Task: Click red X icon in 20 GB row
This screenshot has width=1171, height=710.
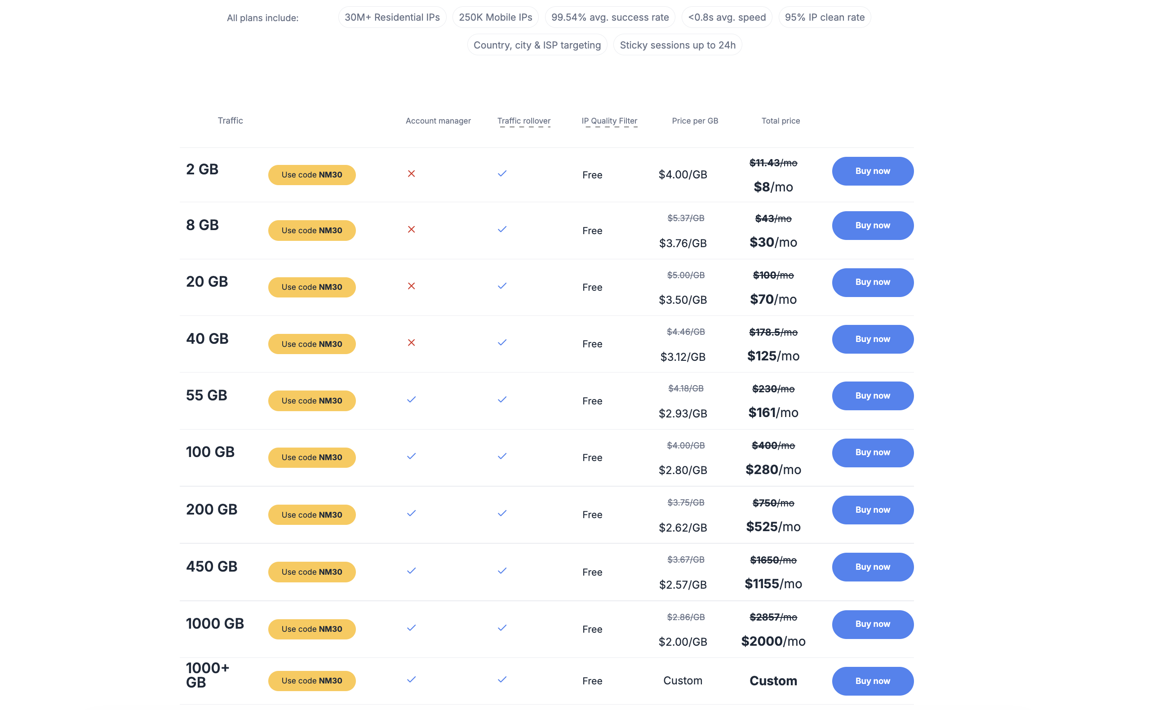Action: point(411,286)
